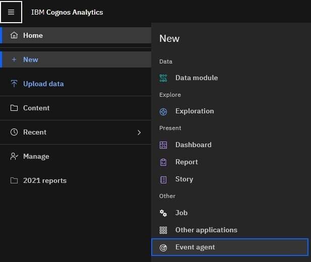Click the Exploration compass icon
The height and width of the screenshot is (262, 311).
tap(163, 112)
